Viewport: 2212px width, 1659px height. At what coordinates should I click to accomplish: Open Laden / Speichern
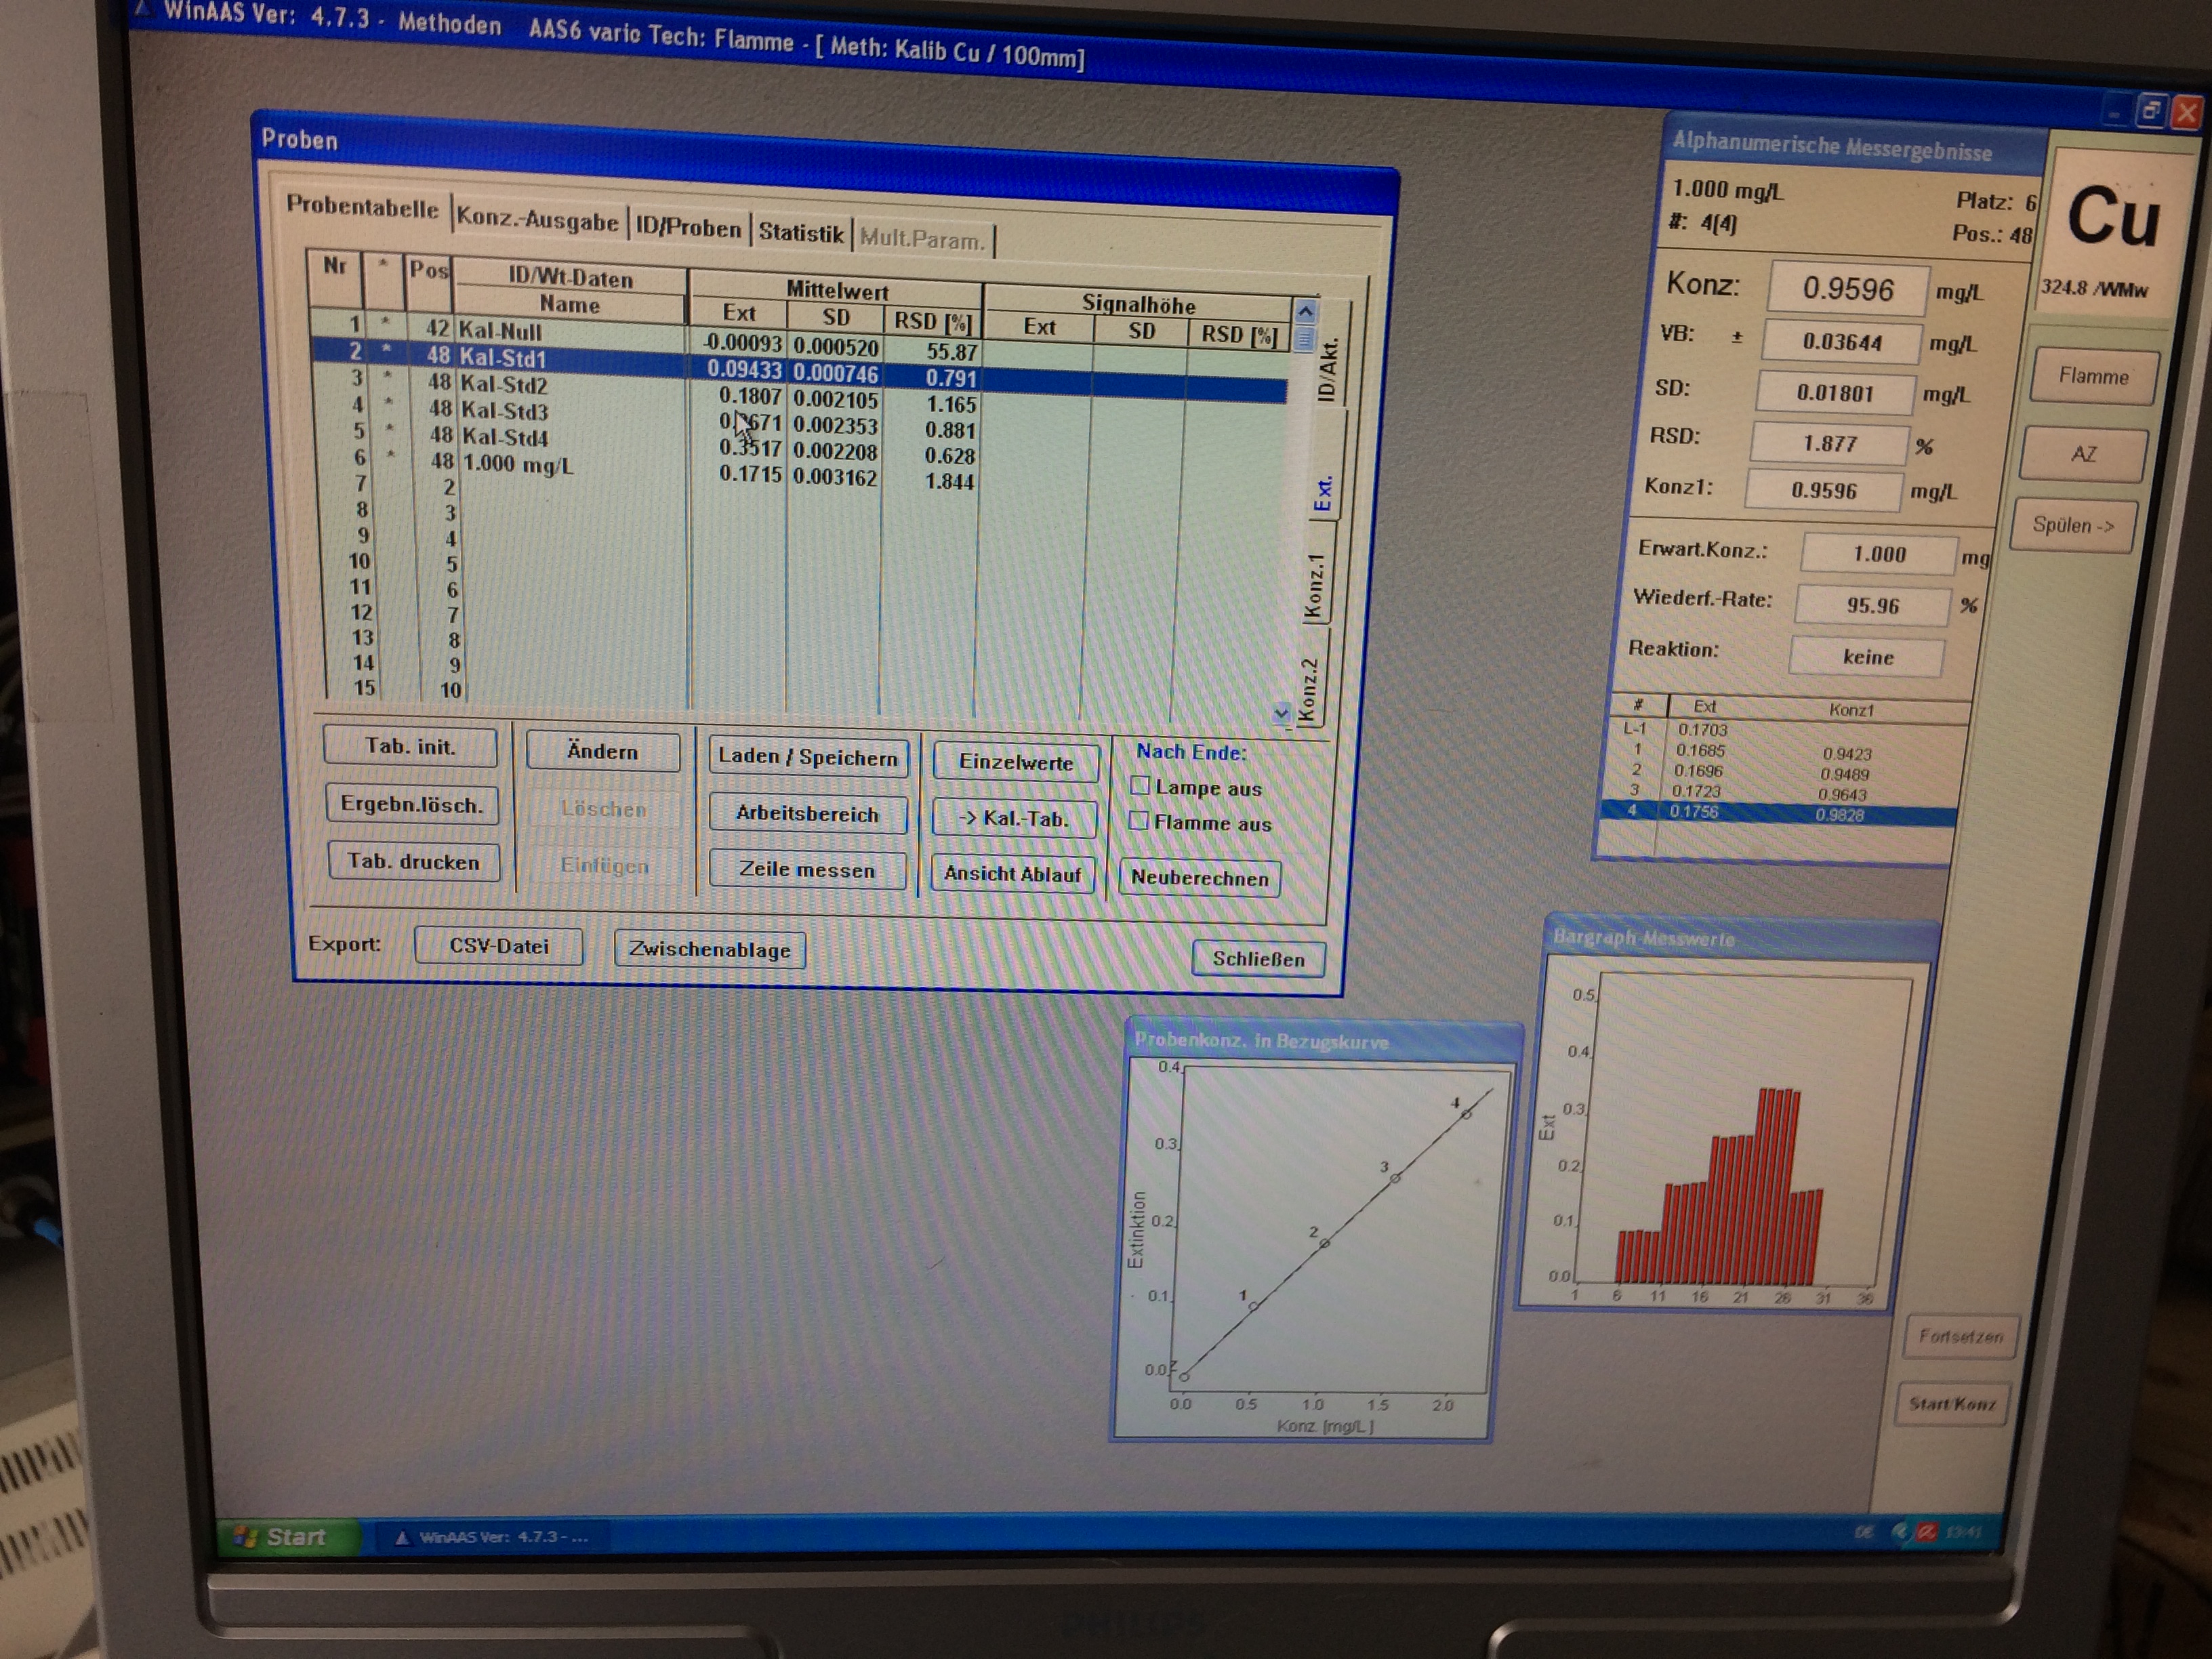pyautogui.click(x=808, y=757)
